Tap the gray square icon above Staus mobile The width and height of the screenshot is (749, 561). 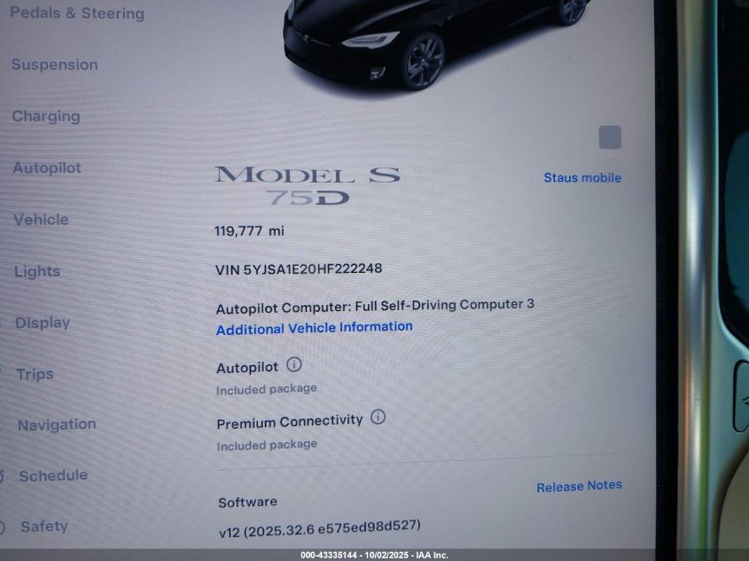[610, 137]
